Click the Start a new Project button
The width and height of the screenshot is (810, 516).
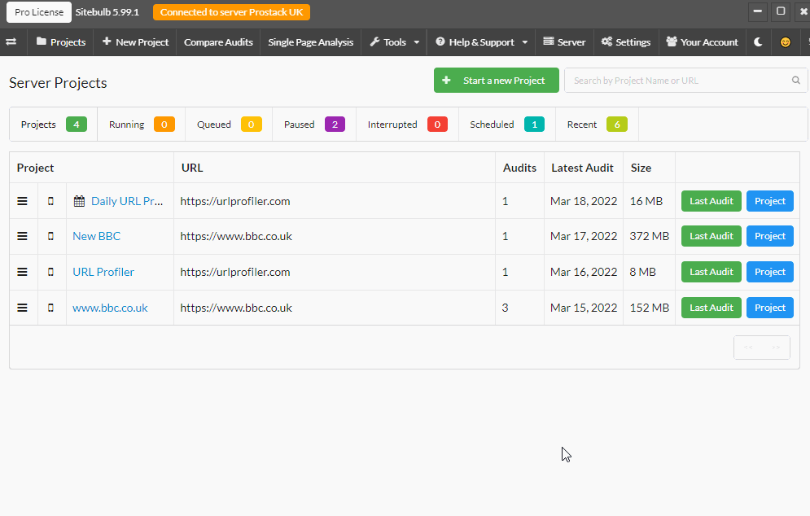(497, 81)
